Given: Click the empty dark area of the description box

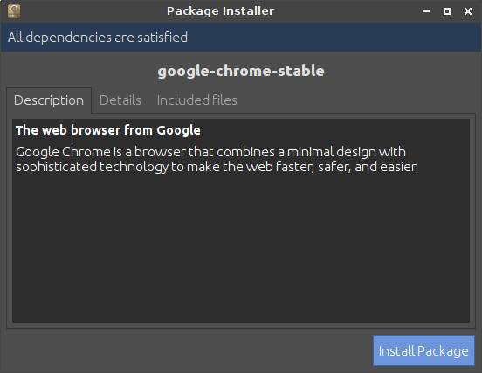Looking at the screenshot, I should coord(241,246).
